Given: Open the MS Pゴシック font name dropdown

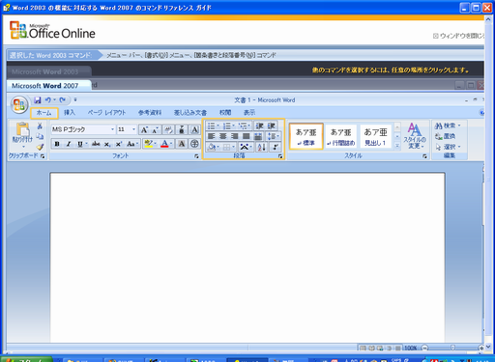Looking at the screenshot, I should [112, 129].
